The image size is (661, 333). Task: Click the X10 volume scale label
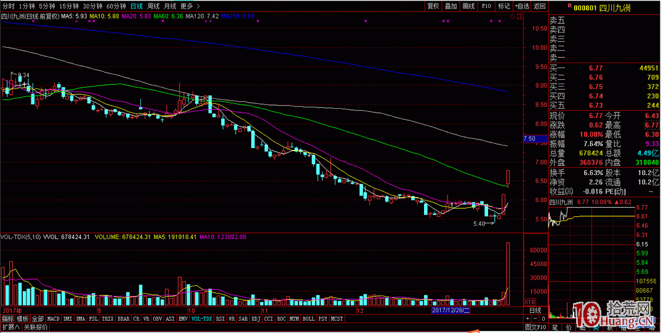529,302
